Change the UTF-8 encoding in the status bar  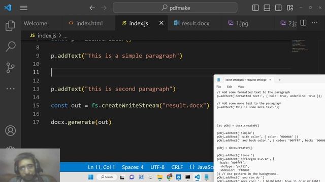(x=157, y=167)
